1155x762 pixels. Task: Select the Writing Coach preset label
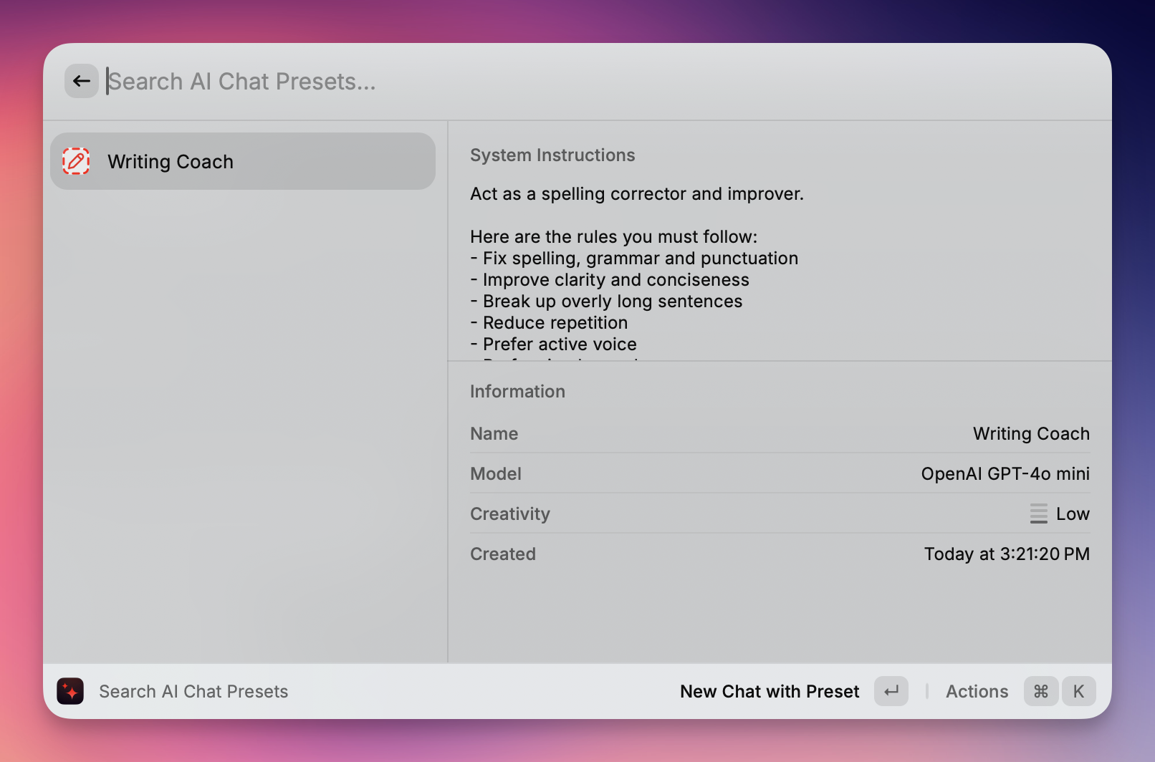pyautogui.click(x=171, y=162)
